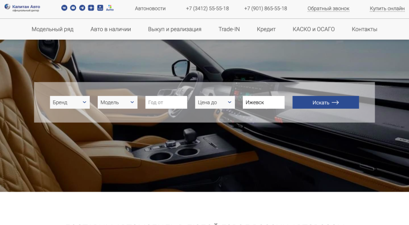This screenshot has width=409, height=225.
Task: Open the Yandex Zen star icon
Action: coord(91,8)
